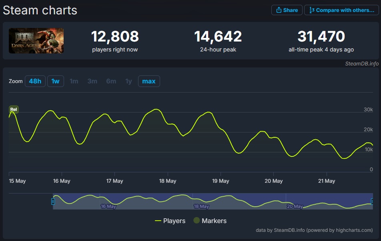Screen dimensions: 381x241
Task: Click the 18 May axis label
Action: (x=168, y=181)
